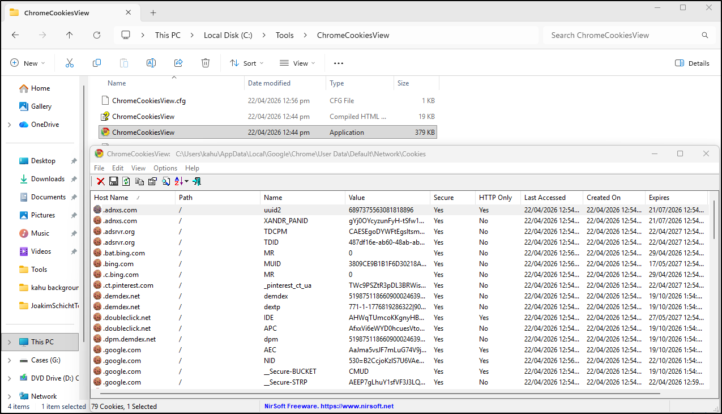Screen dimensions: 722x414
Task: Open the Help menu in ChromeCookiesView
Action: coord(192,168)
